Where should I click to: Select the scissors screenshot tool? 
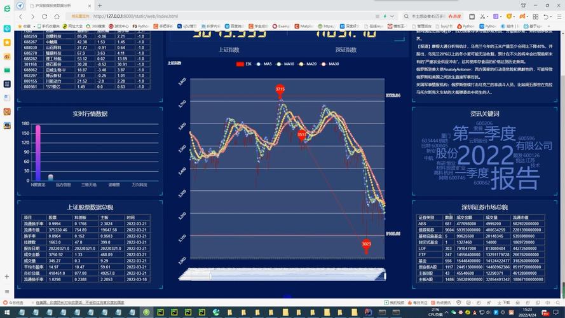482,17
